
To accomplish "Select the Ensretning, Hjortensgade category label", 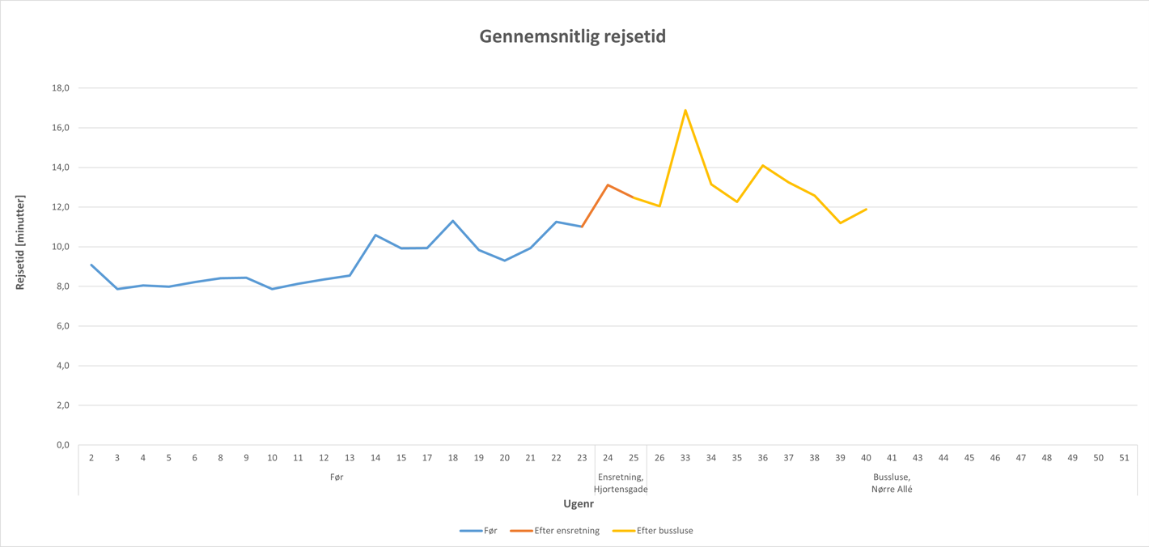I will [x=621, y=483].
